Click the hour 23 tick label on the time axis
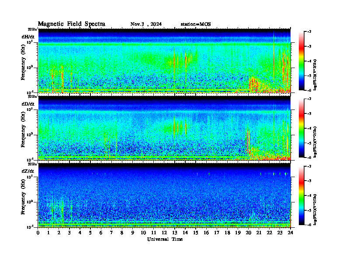The image size is (346, 267). [280, 233]
